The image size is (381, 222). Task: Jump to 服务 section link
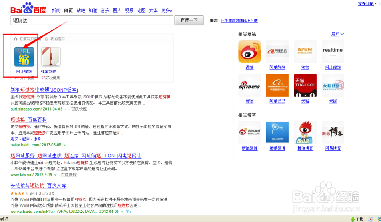37,139
